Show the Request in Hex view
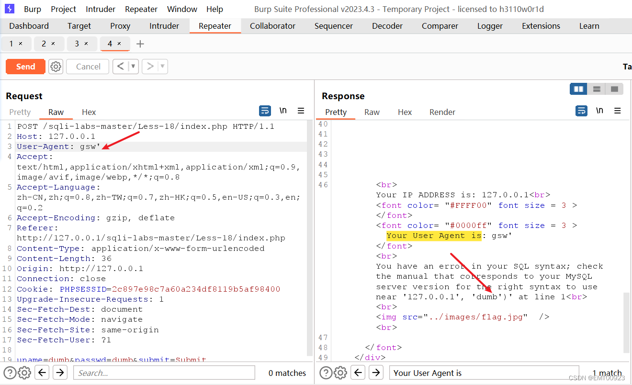Screen dimensions: 632x385 (x=89, y=112)
